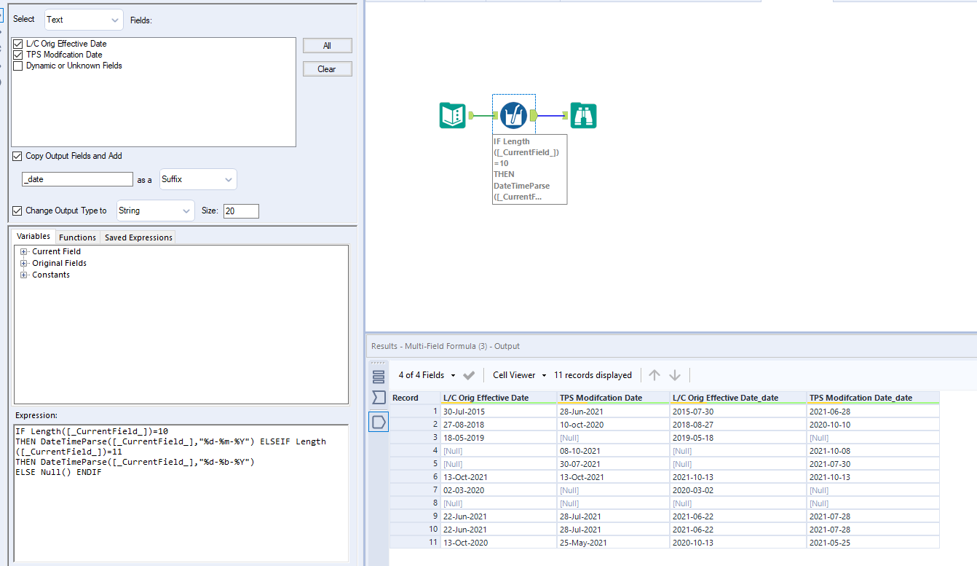Apply field selection with the checkmark icon
977x566 pixels.
469,374
